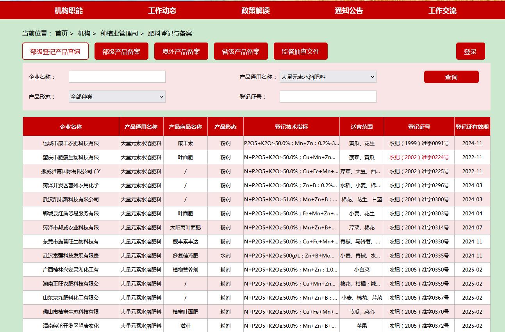Select 工作动态 in the navigation bar
This screenshot has width=505, height=332.
click(x=162, y=10)
